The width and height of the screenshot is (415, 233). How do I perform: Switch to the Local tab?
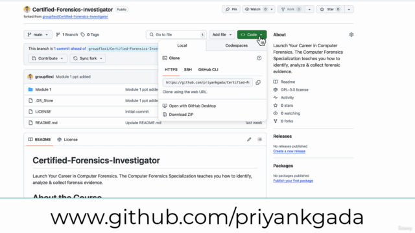(182, 45)
